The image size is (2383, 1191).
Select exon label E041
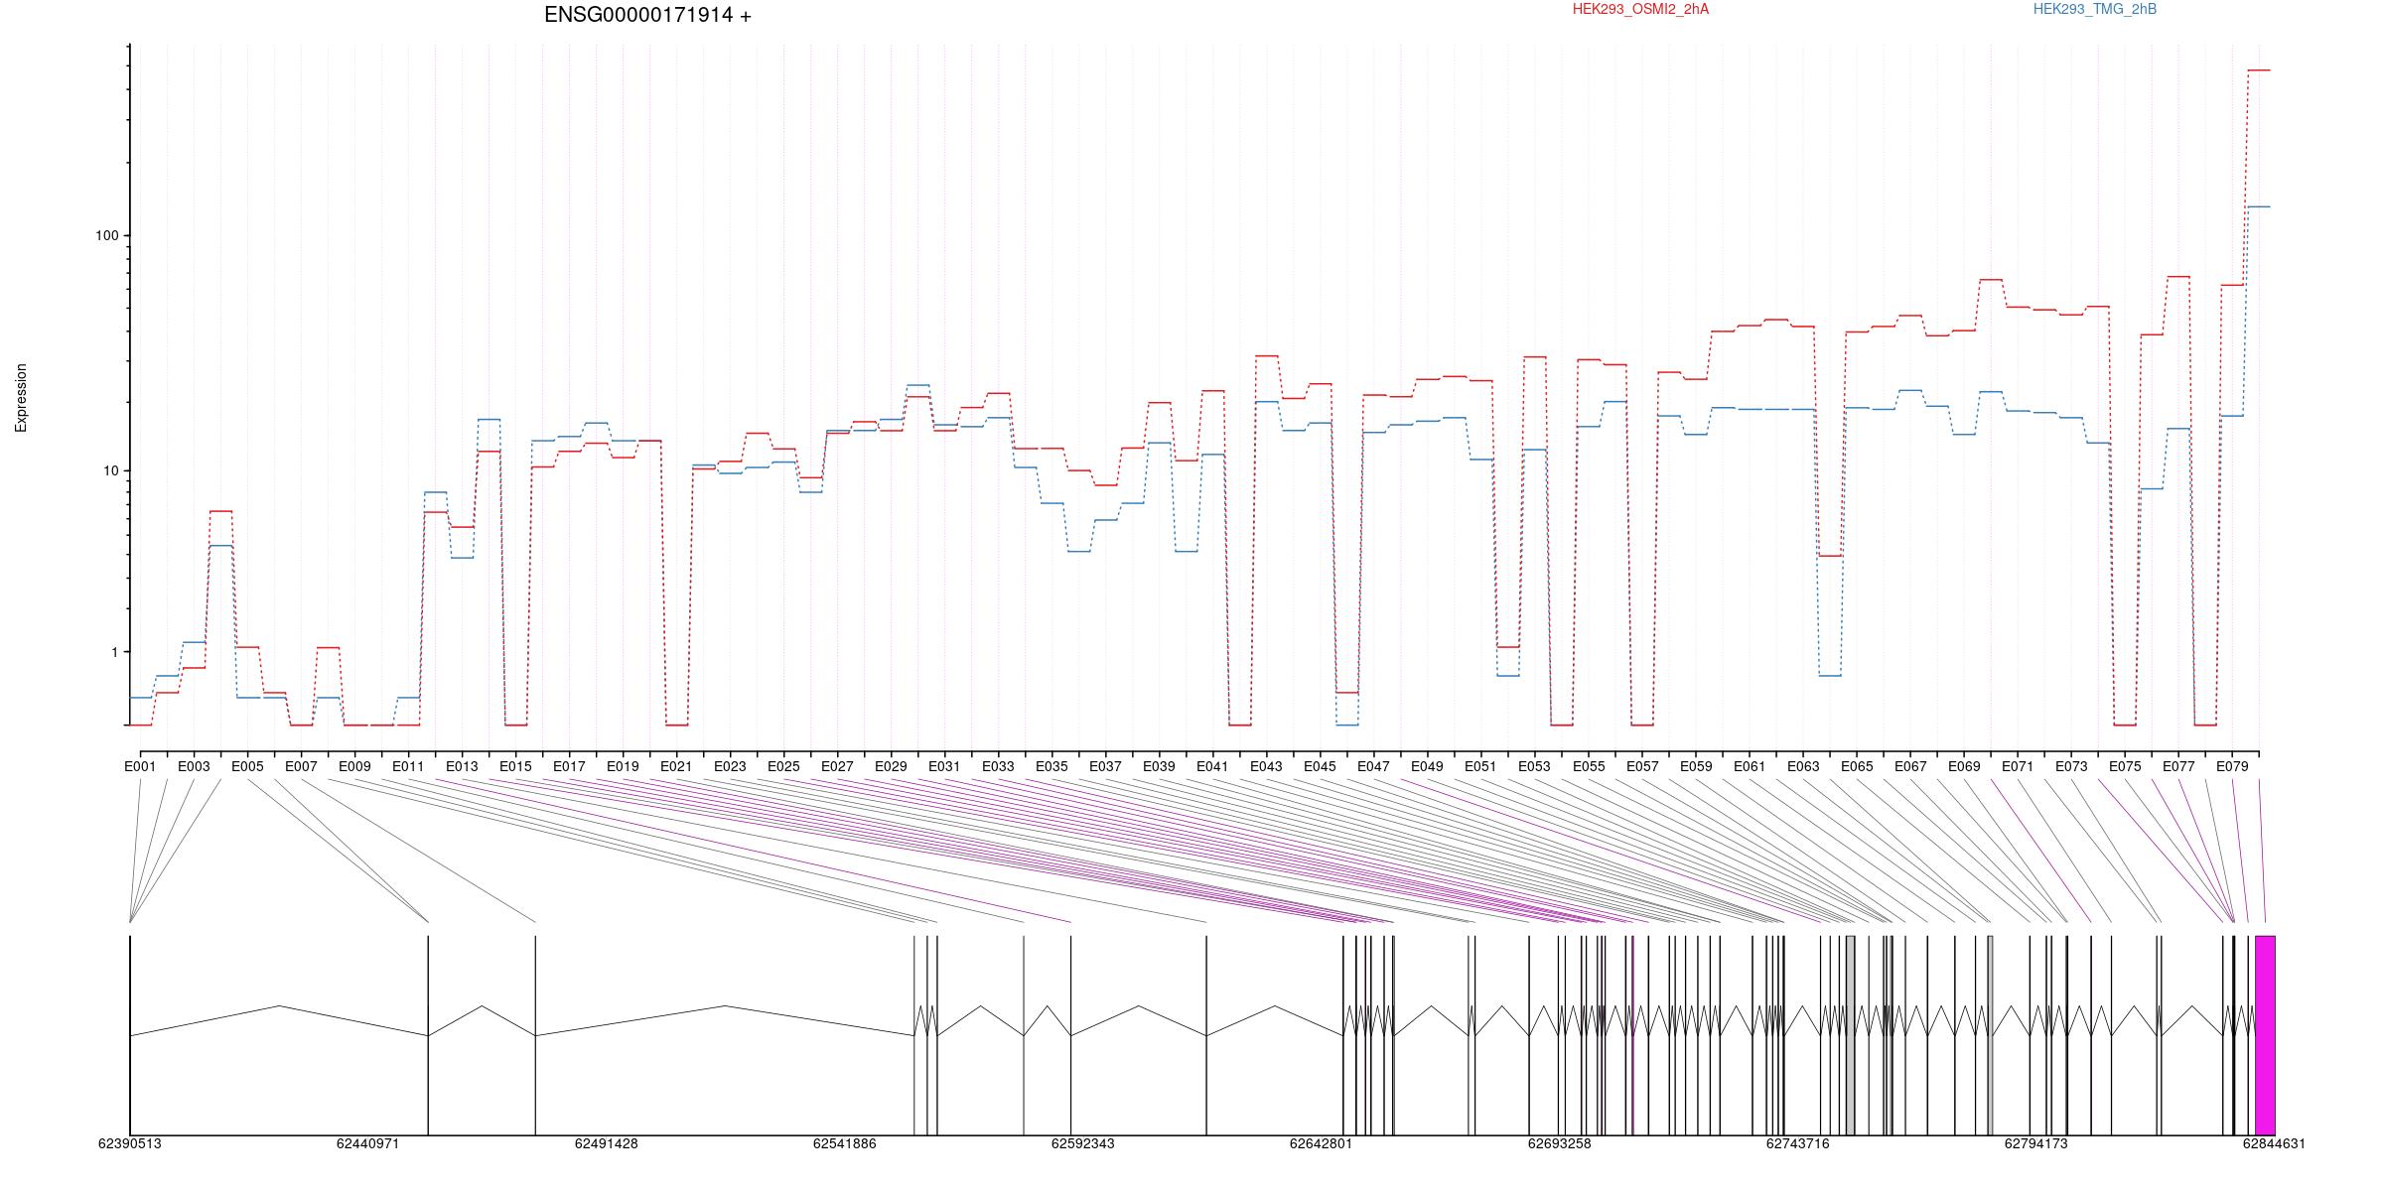pyautogui.click(x=1212, y=766)
